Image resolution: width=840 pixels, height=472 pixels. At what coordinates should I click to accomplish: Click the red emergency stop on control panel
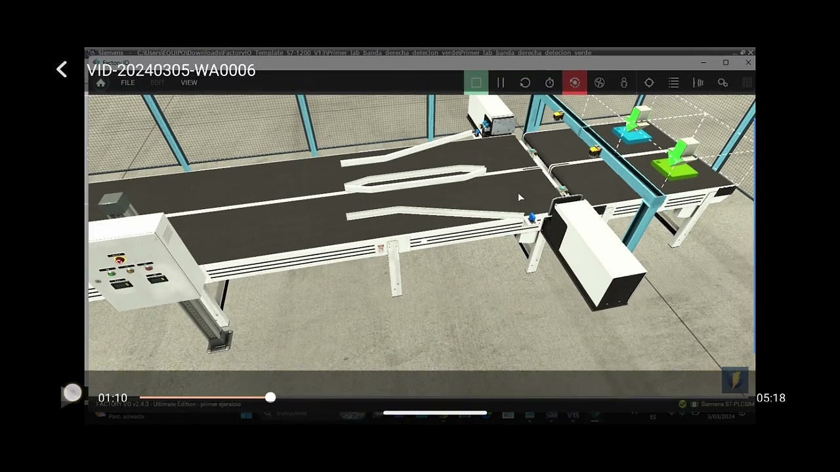(x=119, y=260)
